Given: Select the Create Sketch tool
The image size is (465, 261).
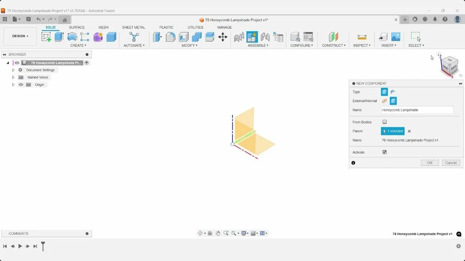Looking at the screenshot, I should [x=46, y=37].
